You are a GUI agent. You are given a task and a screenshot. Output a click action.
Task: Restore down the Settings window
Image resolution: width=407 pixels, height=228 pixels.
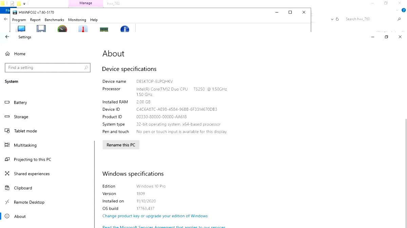tap(386, 37)
